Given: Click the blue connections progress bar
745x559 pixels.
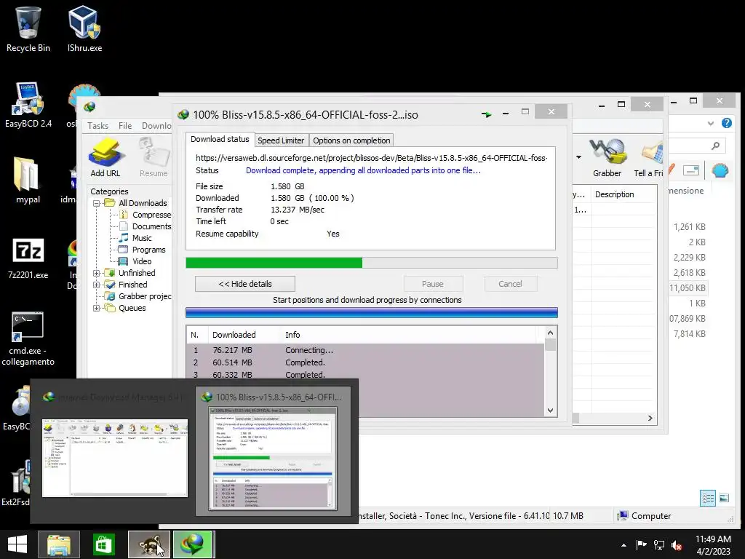Looking at the screenshot, I should pos(372,312).
